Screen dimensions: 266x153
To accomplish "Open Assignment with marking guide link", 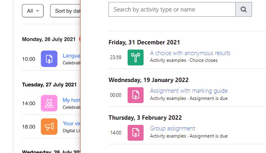I will tap(189, 91).
